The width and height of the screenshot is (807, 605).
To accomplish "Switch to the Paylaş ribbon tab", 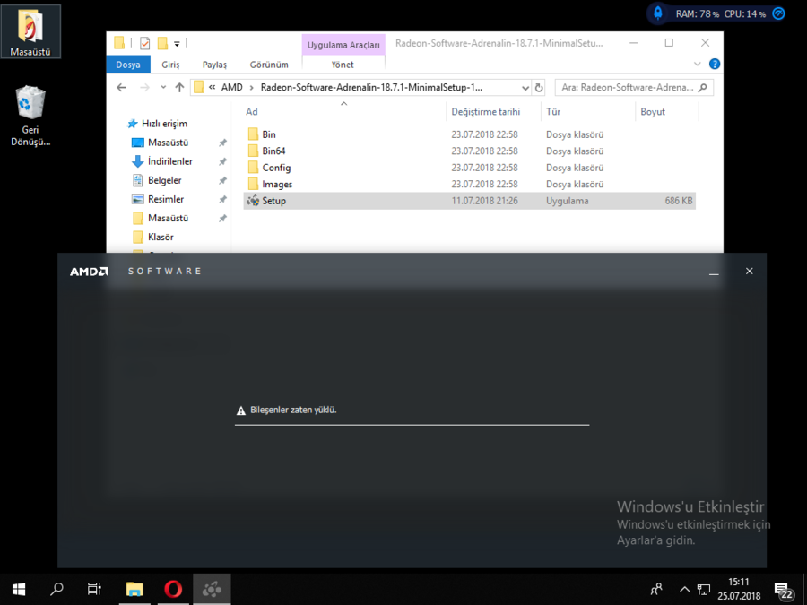I will click(x=214, y=65).
